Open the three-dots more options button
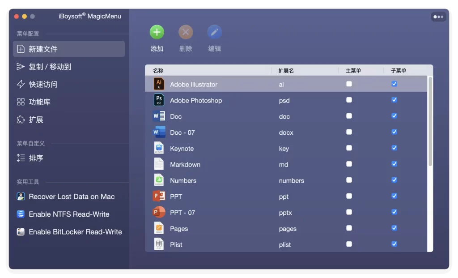 pos(438,17)
